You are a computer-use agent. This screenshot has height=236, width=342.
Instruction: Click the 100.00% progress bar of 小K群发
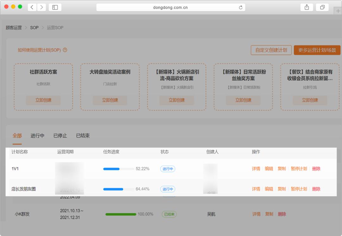point(121,214)
